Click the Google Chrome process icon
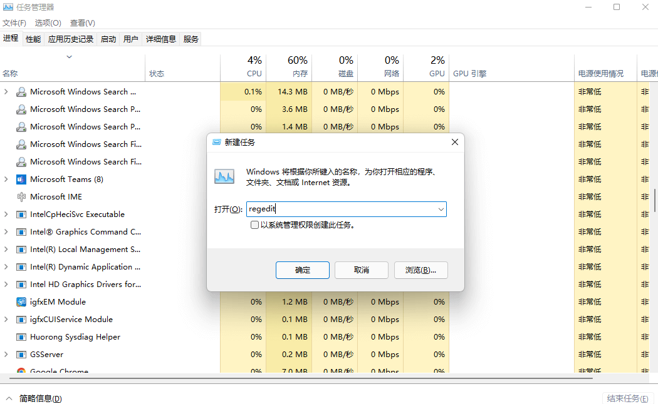 (x=21, y=371)
